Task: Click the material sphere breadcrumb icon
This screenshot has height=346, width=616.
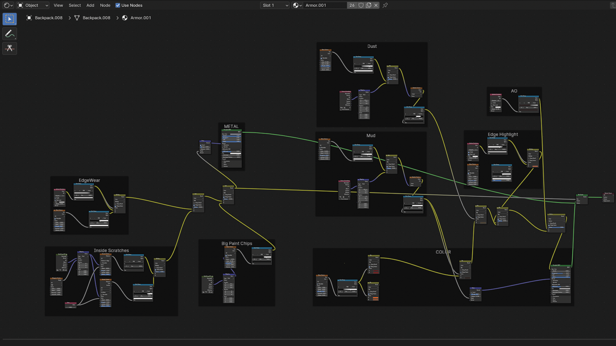Action: coord(125,18)
